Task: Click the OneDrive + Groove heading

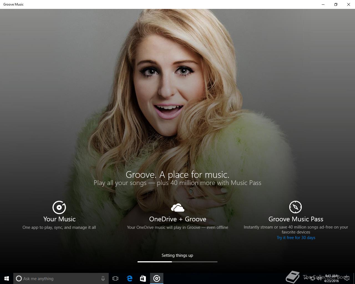Action: tap(177, 219)
